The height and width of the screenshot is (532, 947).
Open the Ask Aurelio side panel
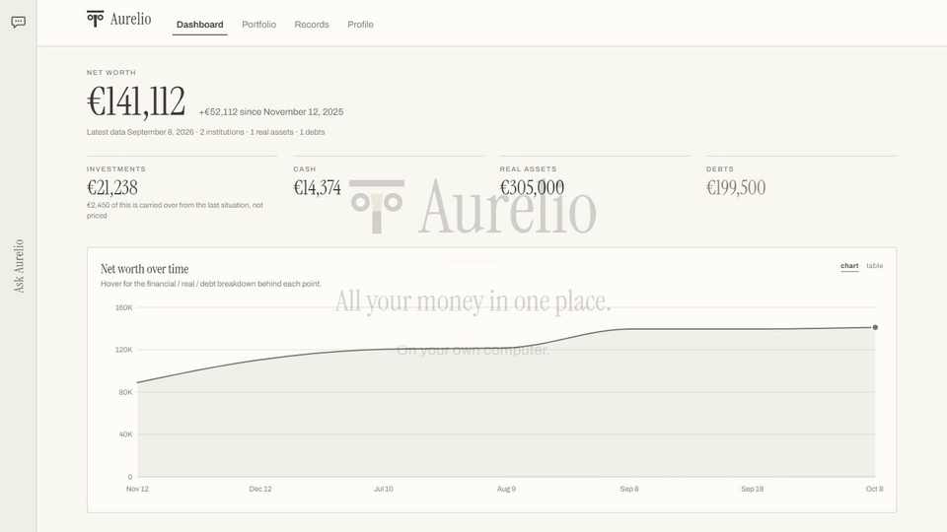click(x=19, y=266)
